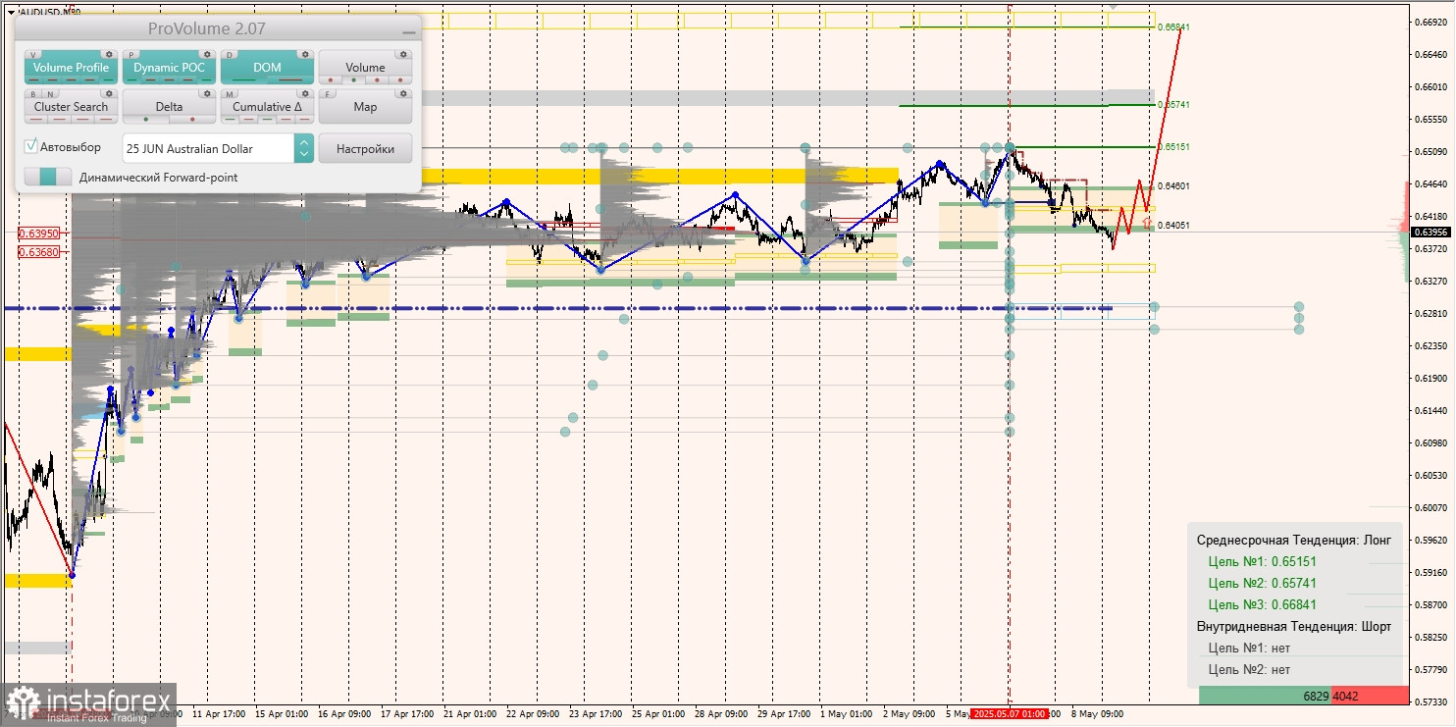Click the 0.65741 target level label
Screen dimensions: 1456x727
click(1174, 104)
